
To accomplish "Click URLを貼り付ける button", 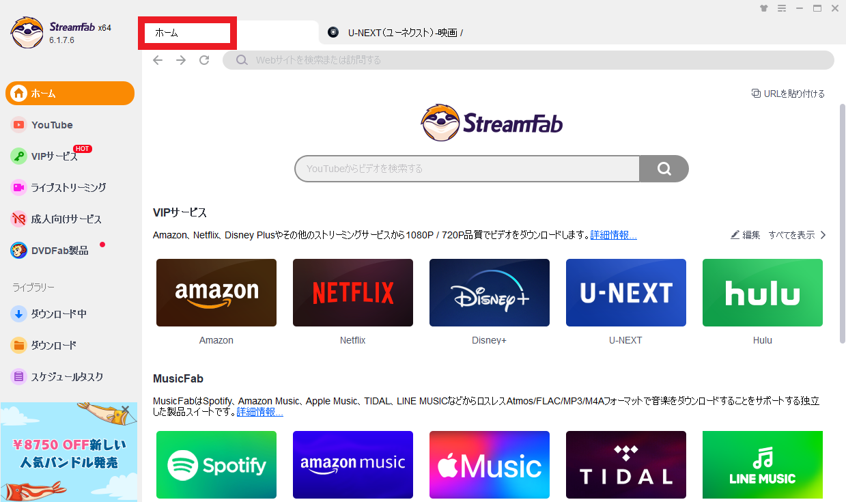I will click(788, 94).
